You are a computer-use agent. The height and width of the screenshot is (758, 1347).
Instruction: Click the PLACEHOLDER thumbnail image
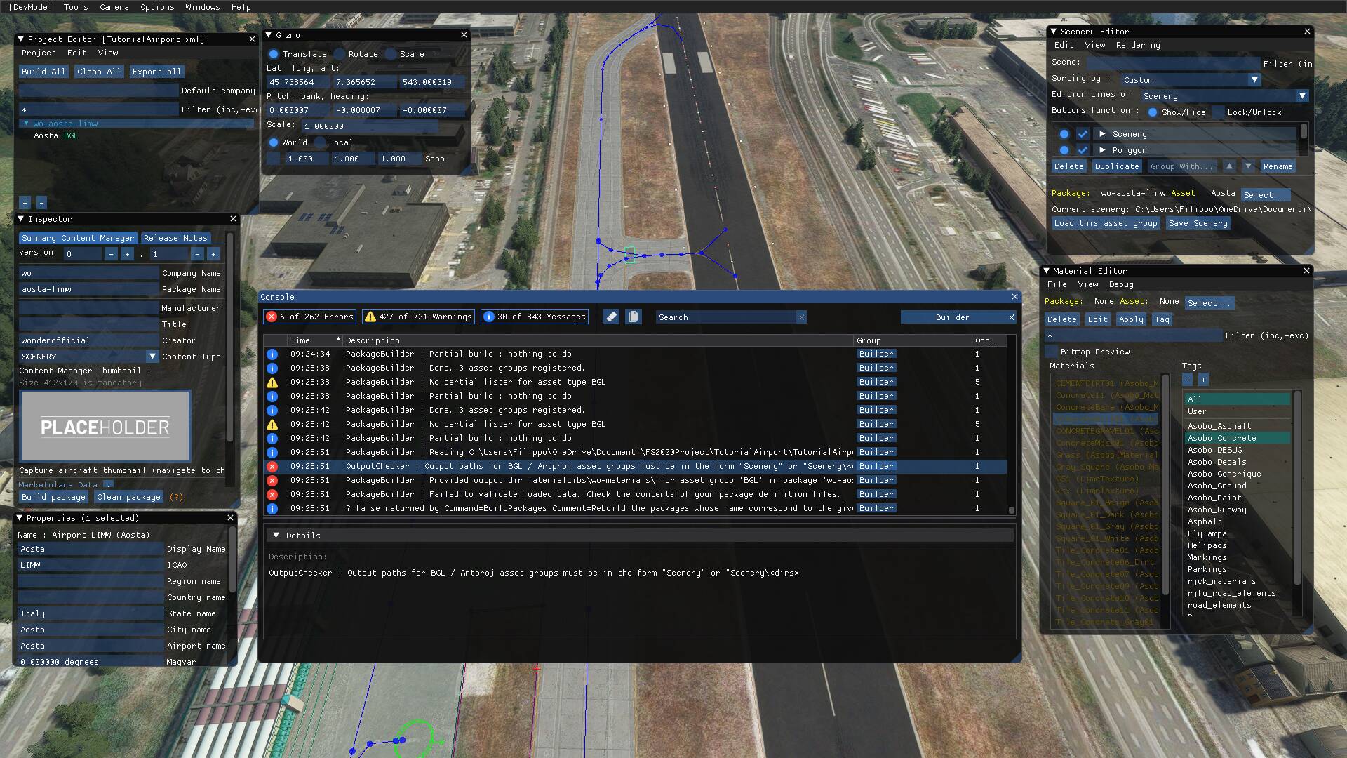pos(105,426)
